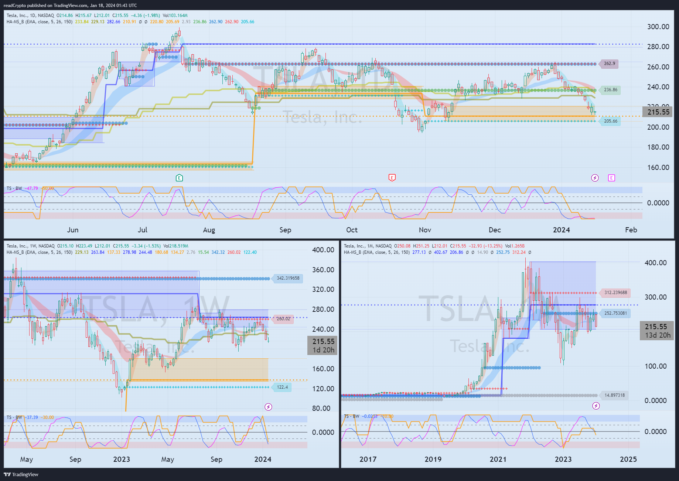This screenshot has width=679, height=481.
Task: Click the 400.00 level on weekly price axis
Action: coord(323,250)
